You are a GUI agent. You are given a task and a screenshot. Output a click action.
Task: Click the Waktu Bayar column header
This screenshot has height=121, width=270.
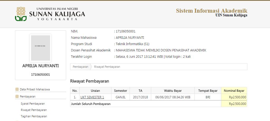[173, 91]
